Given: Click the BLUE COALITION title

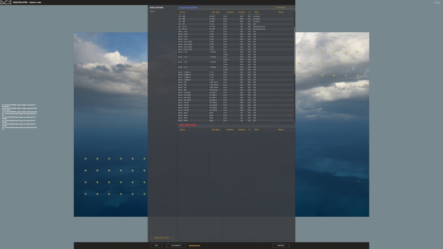Looking at the screenshot, I should click(x=188, y=8).
